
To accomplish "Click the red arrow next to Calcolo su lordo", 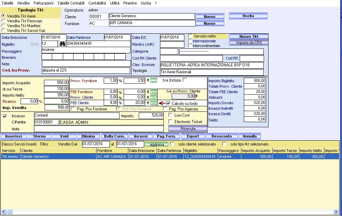I will pos(162,103).
